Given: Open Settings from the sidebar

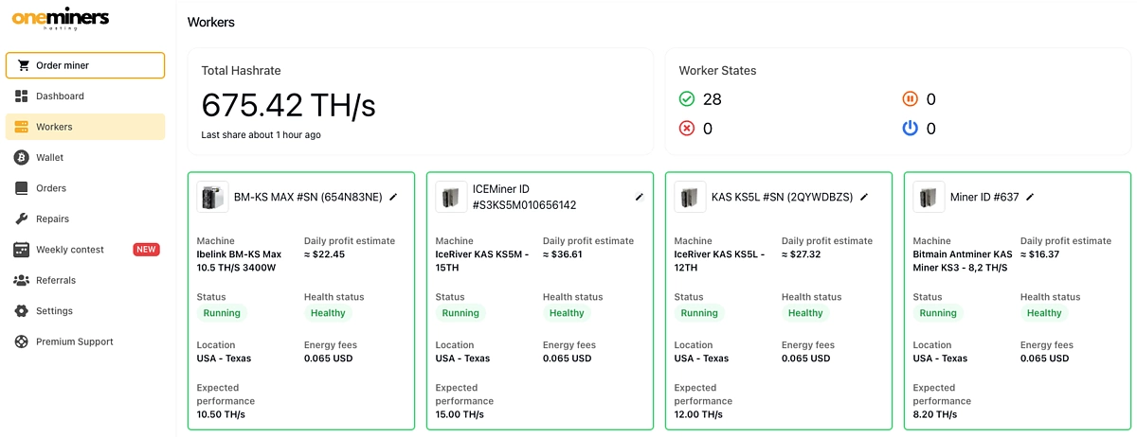Looking at the screenshot, I should pyautogui.click(x=85, y=311).
